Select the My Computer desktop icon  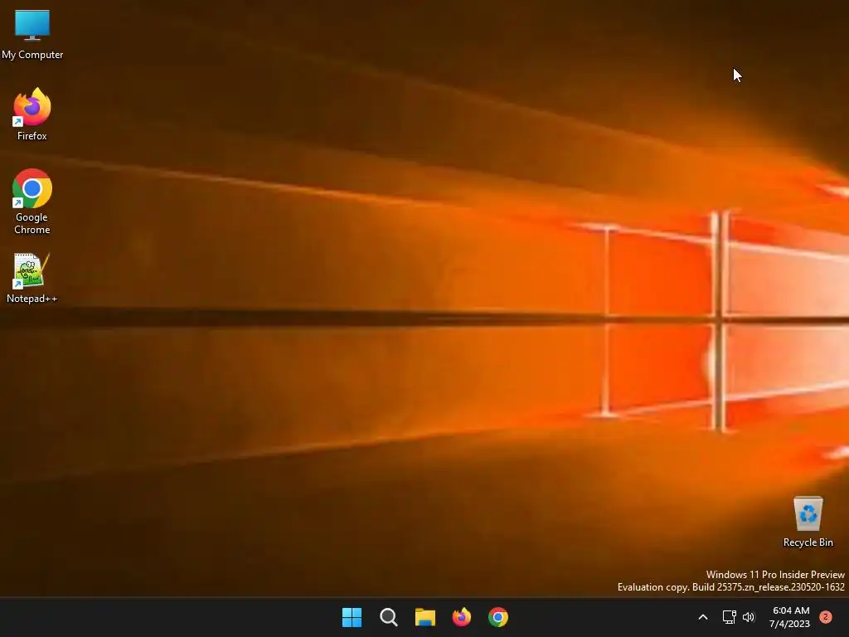point(32,33)
